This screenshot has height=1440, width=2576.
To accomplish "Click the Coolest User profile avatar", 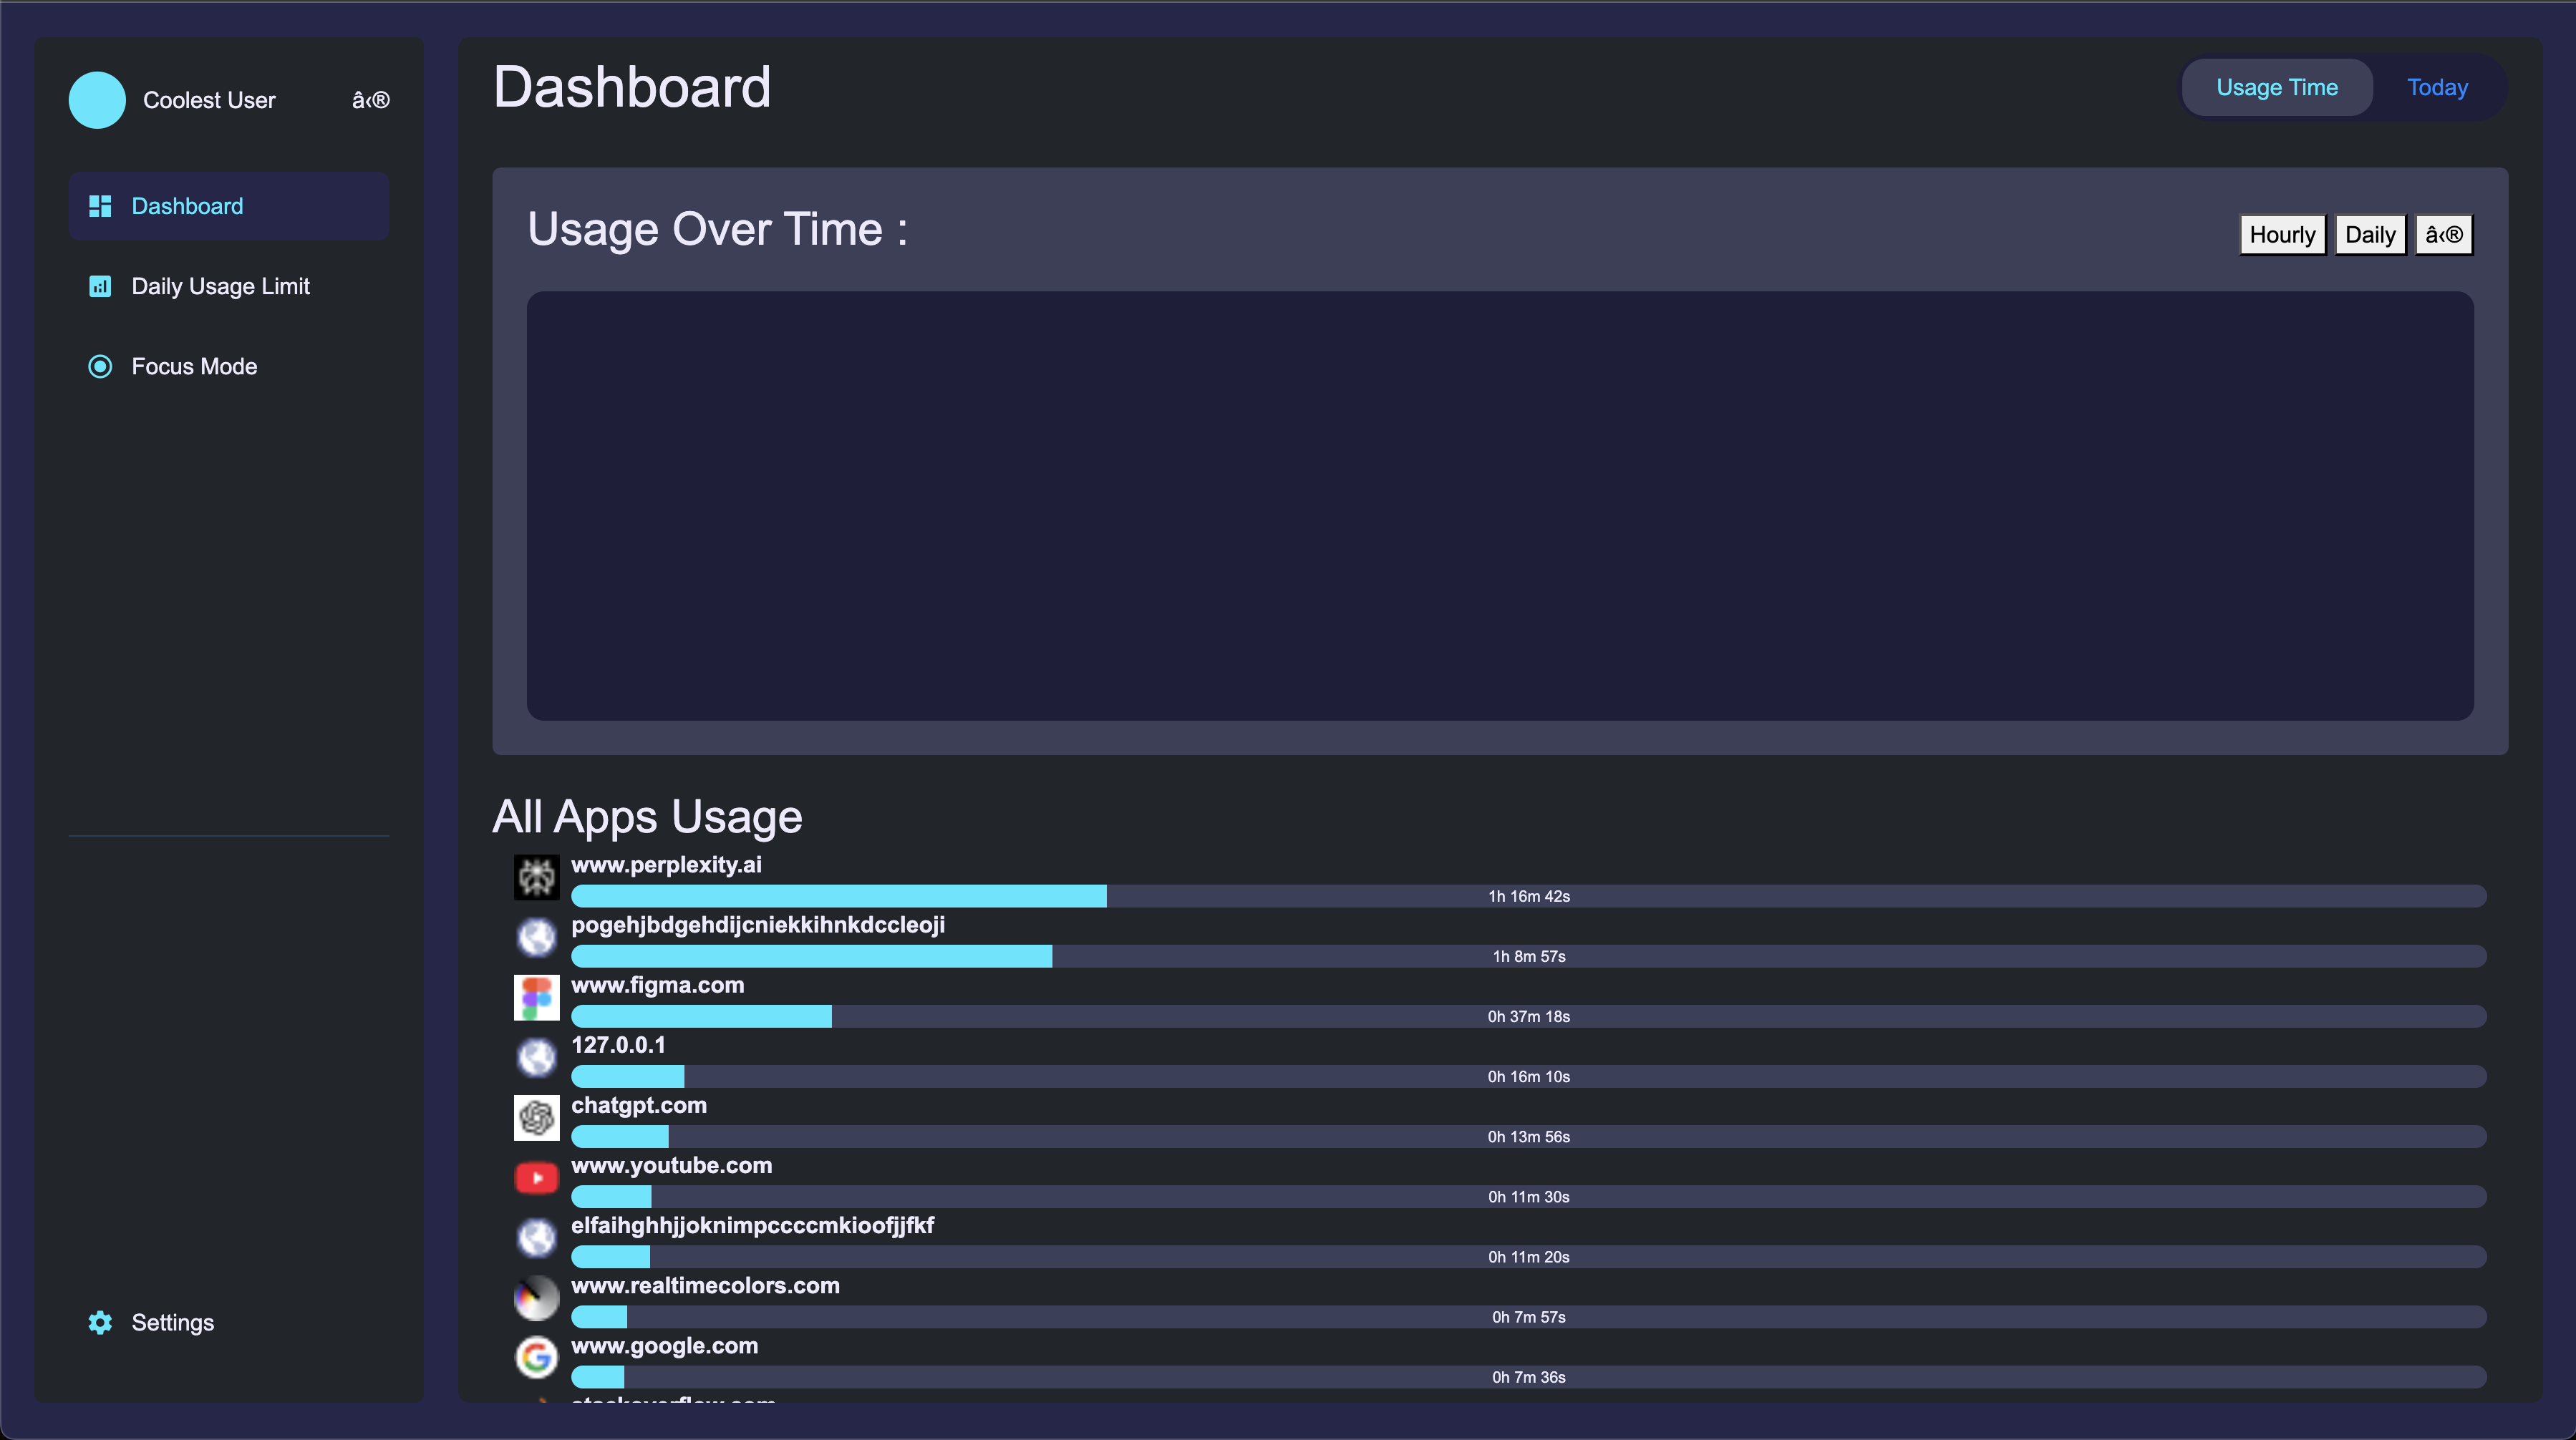I will [97, 100].
